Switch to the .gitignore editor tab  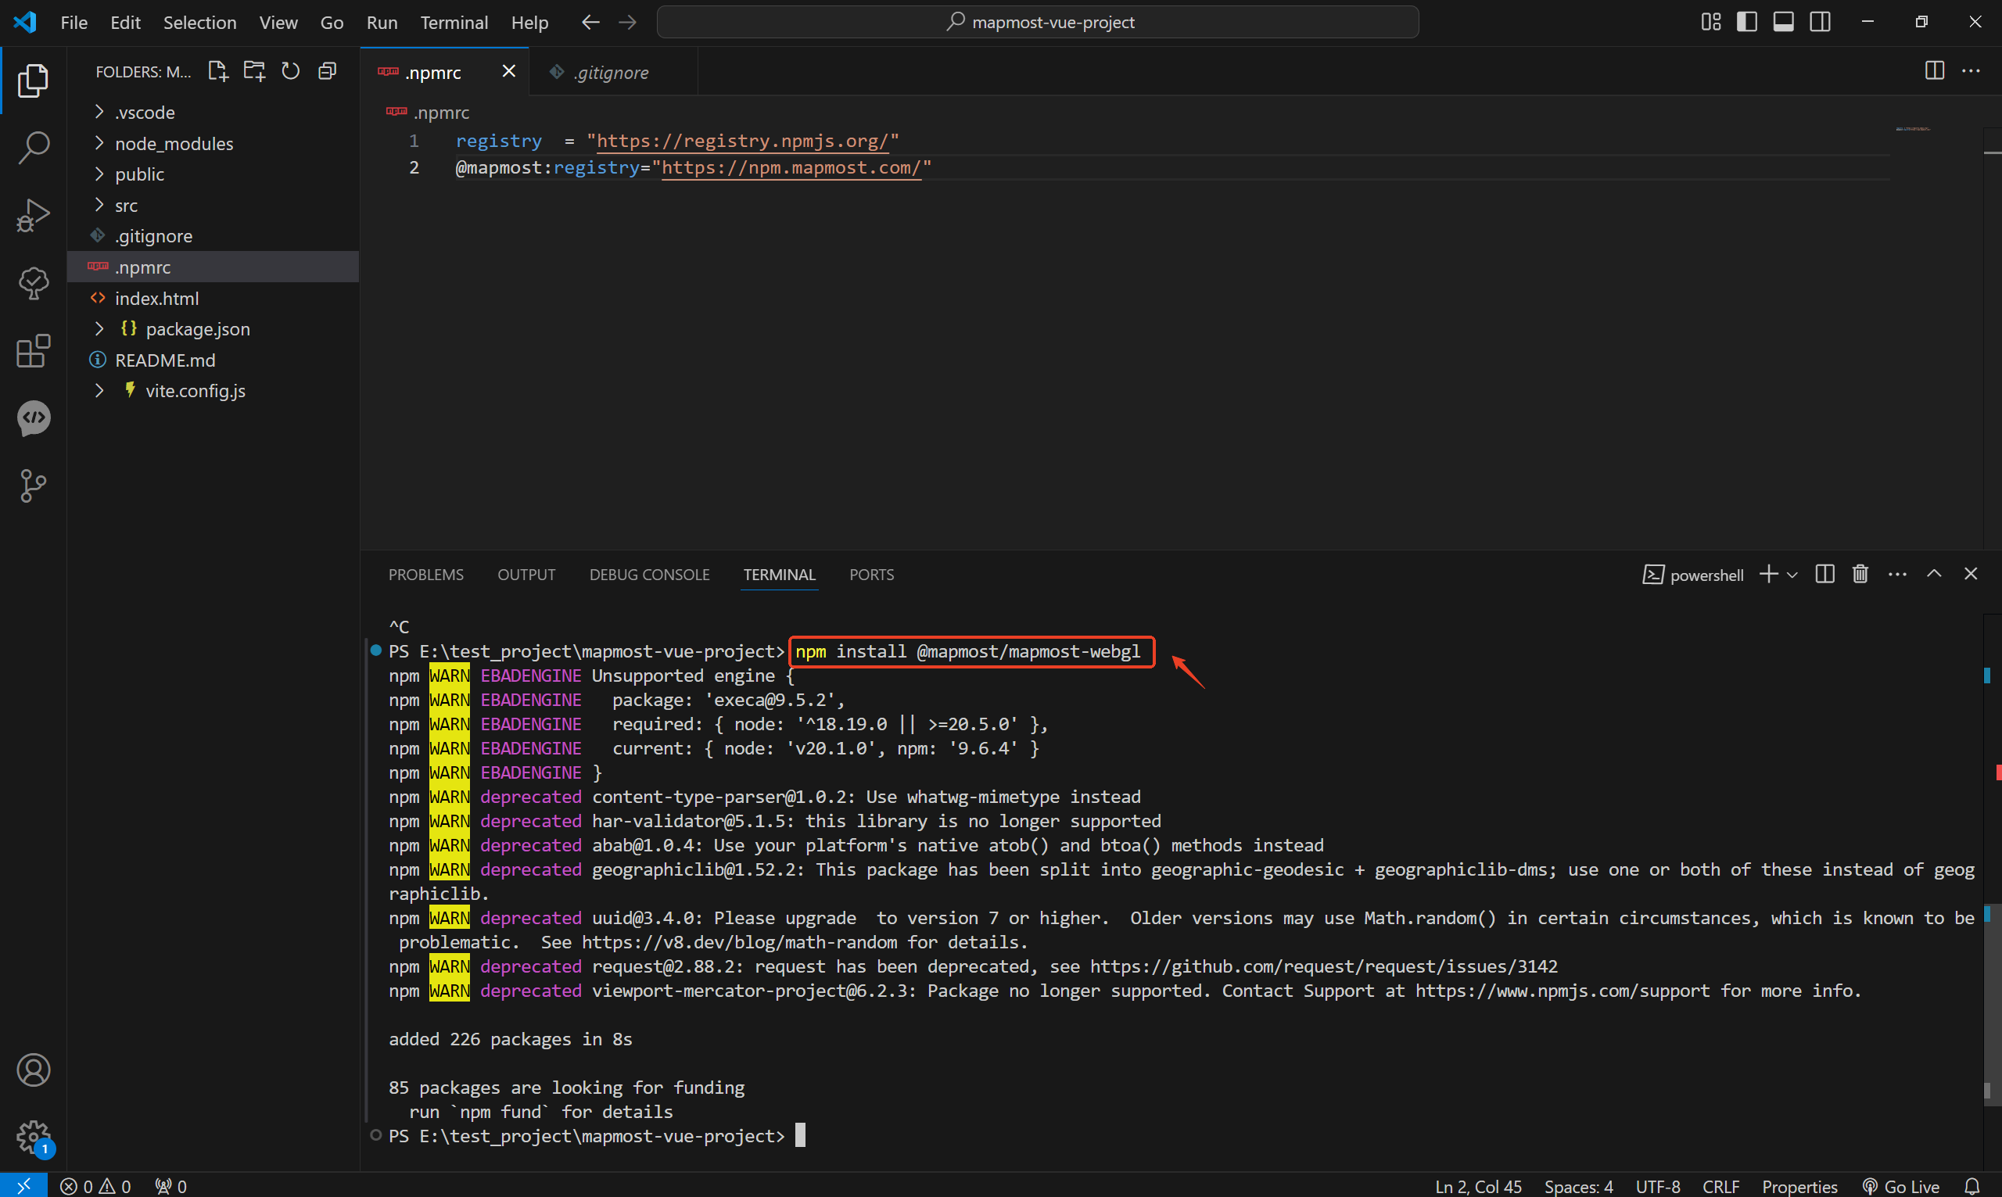(x=611, y=73)
